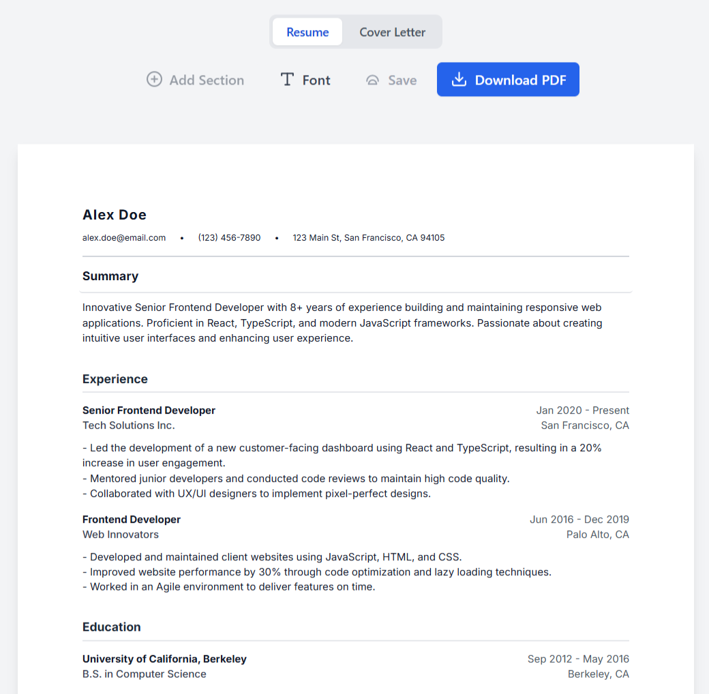Edit the Jan 2020 - Present date range

(x=582, y=410)
